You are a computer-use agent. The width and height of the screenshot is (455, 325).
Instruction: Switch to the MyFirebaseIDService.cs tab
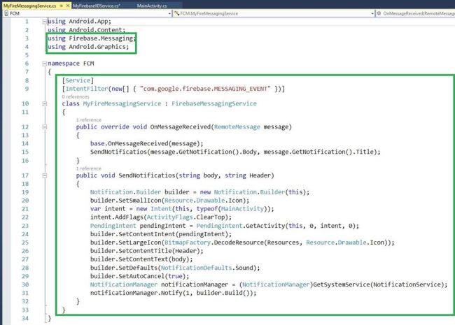[97, 6]
